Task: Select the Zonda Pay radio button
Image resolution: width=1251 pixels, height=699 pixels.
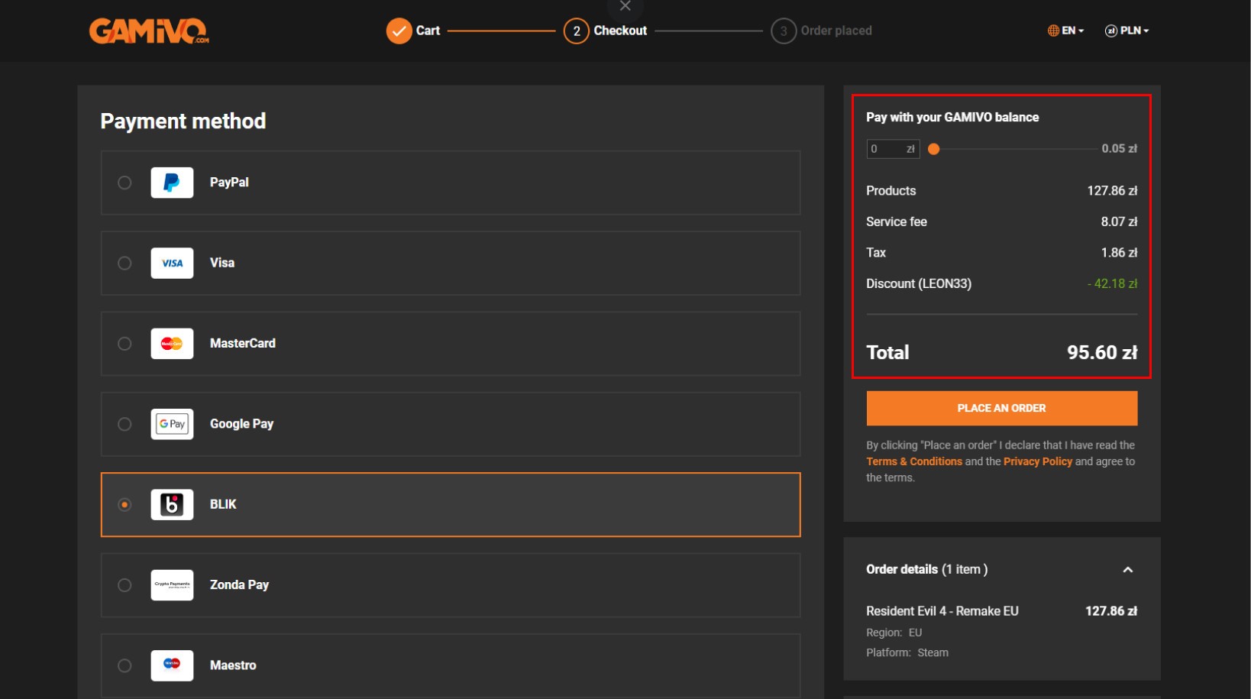Action: 124,585
